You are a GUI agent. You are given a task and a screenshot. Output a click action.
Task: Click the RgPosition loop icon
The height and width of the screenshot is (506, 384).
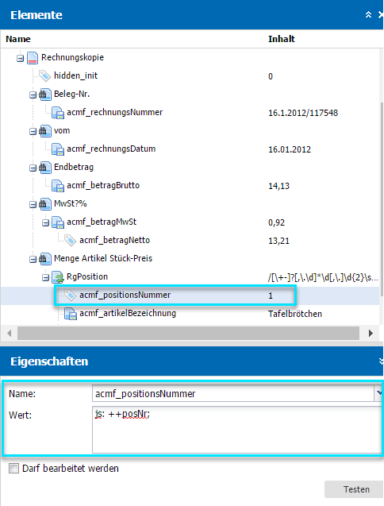pos(58,277)
